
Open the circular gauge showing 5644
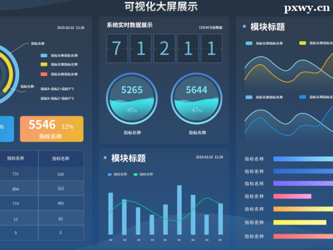[197, 98]
